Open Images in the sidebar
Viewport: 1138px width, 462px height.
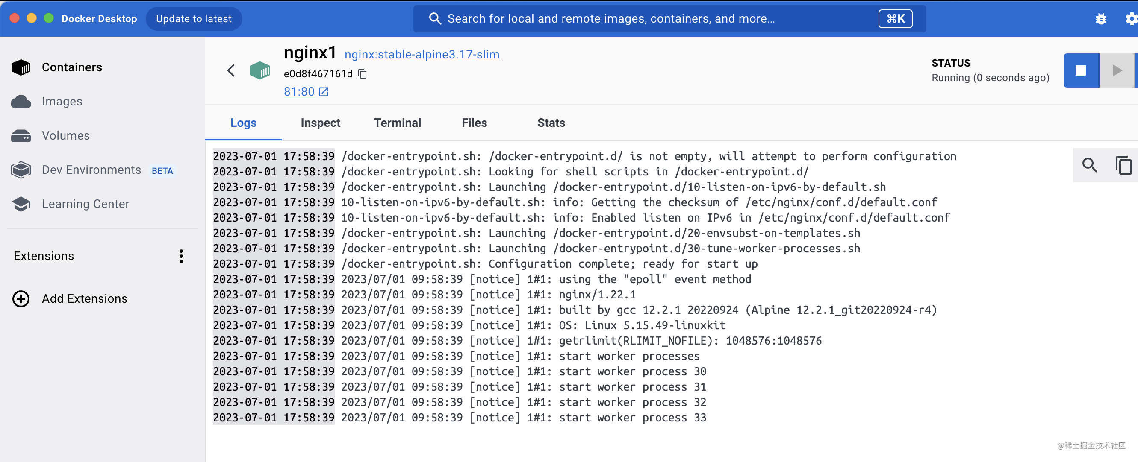coord(62,102)
